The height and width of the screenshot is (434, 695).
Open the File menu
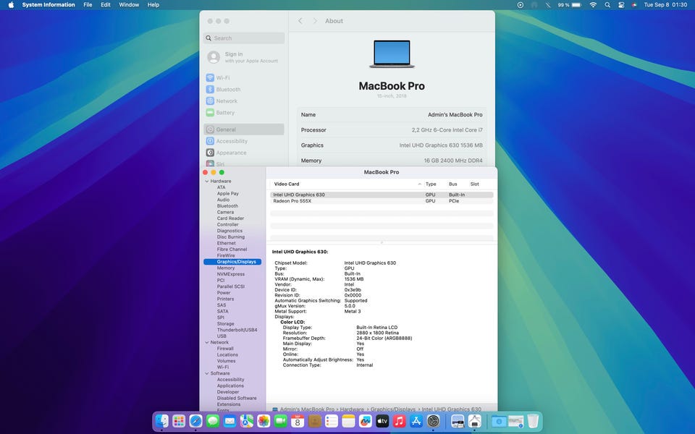pyautogui.click(x=88, y=5)
